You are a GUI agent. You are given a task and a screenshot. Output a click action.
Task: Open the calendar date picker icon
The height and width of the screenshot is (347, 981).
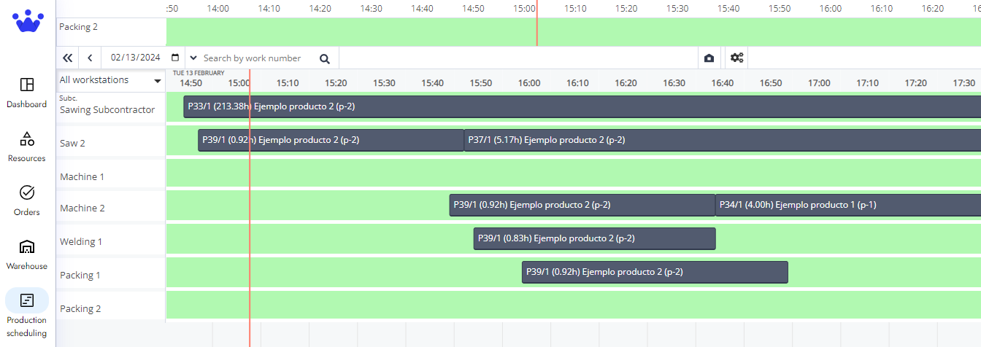(175, 58)
